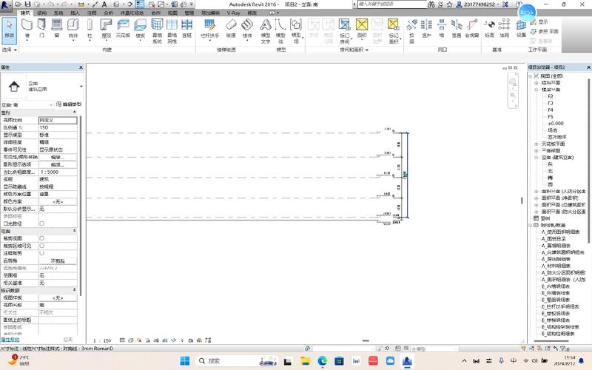592x370 pixels.
Task: Expand the 天花板平面 tree node
Action: (535, 144)
